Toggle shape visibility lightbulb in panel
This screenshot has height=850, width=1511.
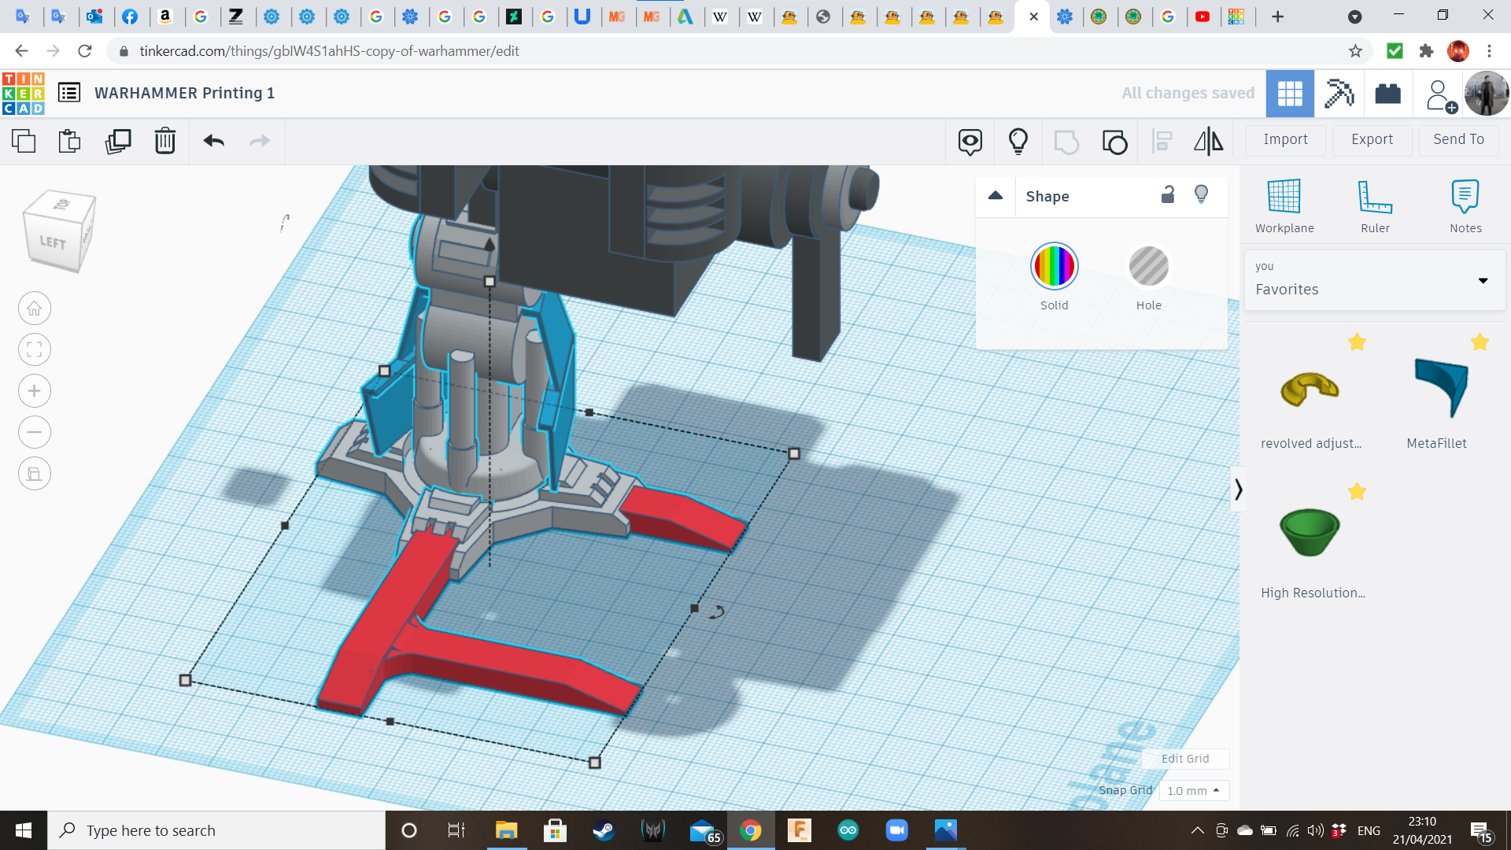1201,194
